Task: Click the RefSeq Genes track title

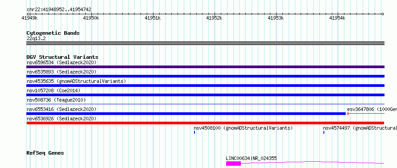Action: coord(45,153)
